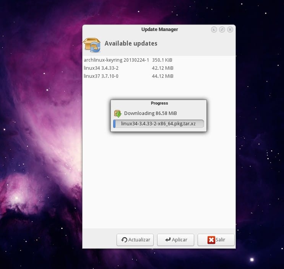The width and height of the screenshot is (284, 269).
Task: Click the Actualizar refresh button
Action: pyautogui.click(x=135, y=240)
